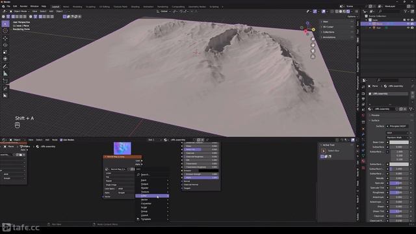Click Principled BSDF surface shader button
The image size is (416, 234).
[x=397, y=126]
